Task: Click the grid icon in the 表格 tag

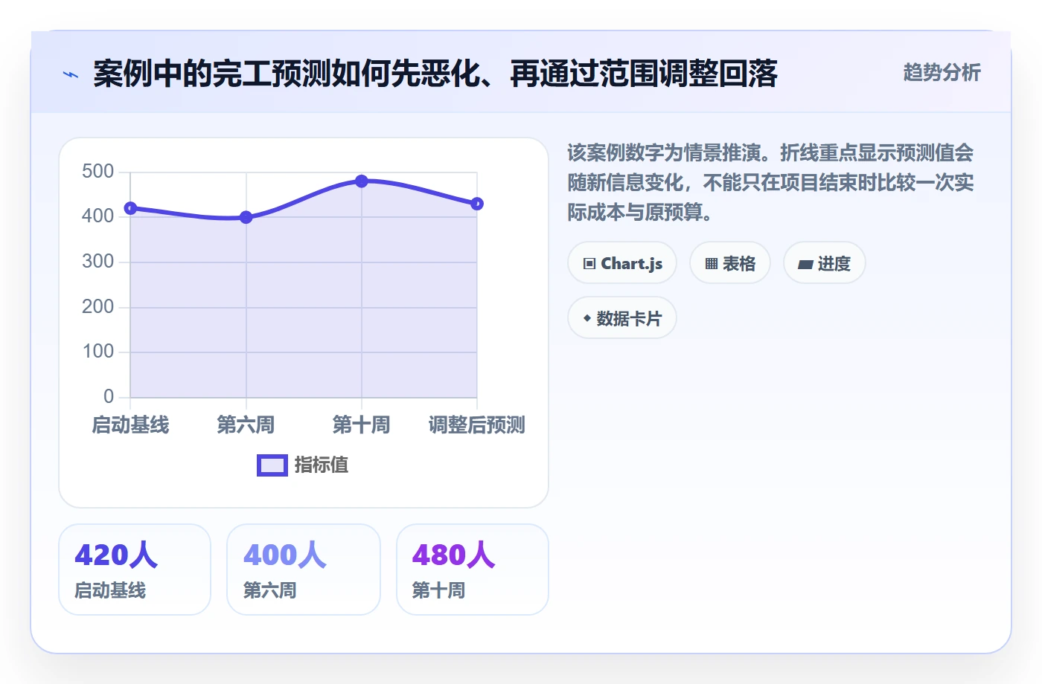Action: pyautogui.click(x=712, y=263)
